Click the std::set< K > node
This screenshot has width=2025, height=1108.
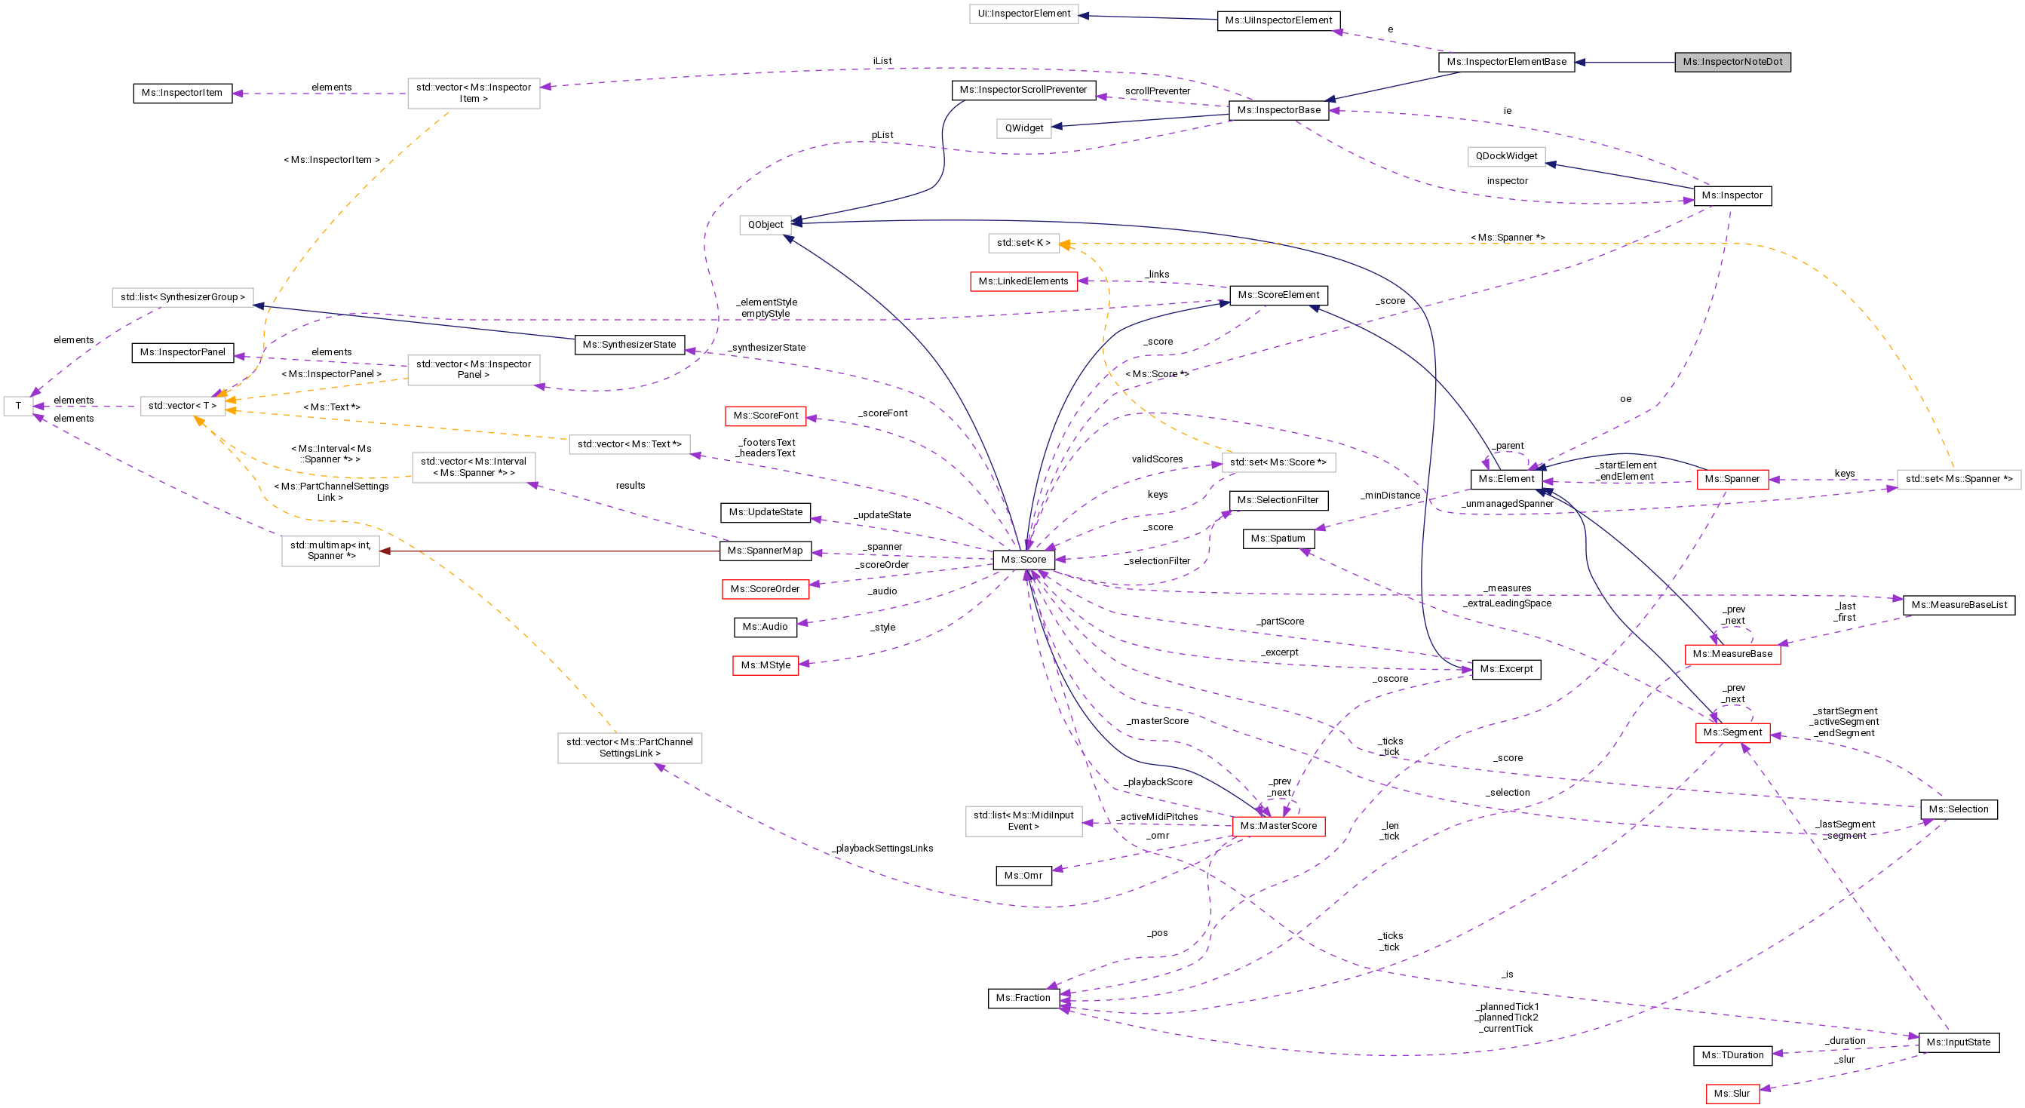[x=1023, y=243]
